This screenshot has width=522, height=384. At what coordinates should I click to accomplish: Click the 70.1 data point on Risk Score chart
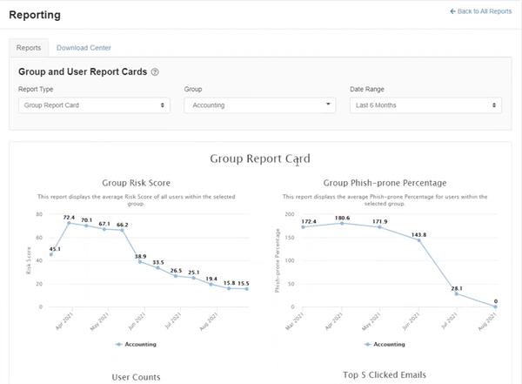(x=86, y=226)
